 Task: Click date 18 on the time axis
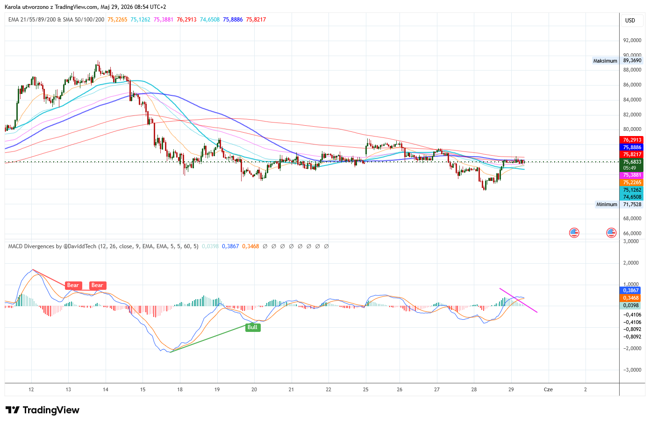[180, 389]
